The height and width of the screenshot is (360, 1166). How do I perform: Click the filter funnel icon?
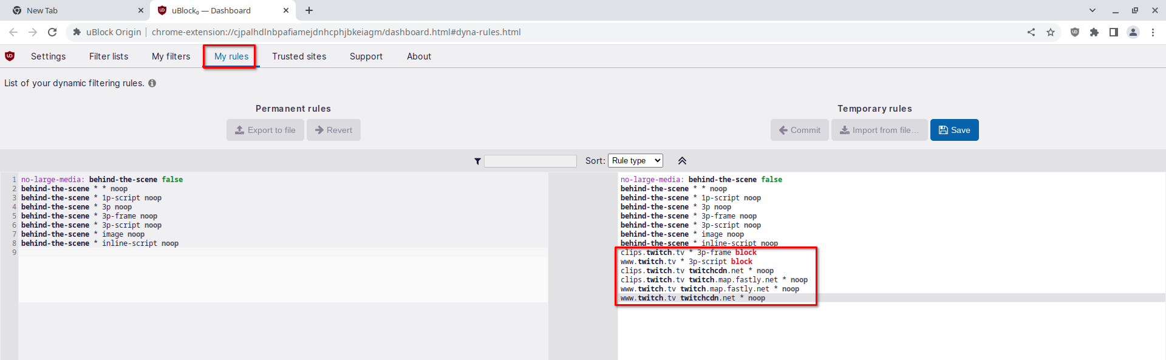(477, 161)
